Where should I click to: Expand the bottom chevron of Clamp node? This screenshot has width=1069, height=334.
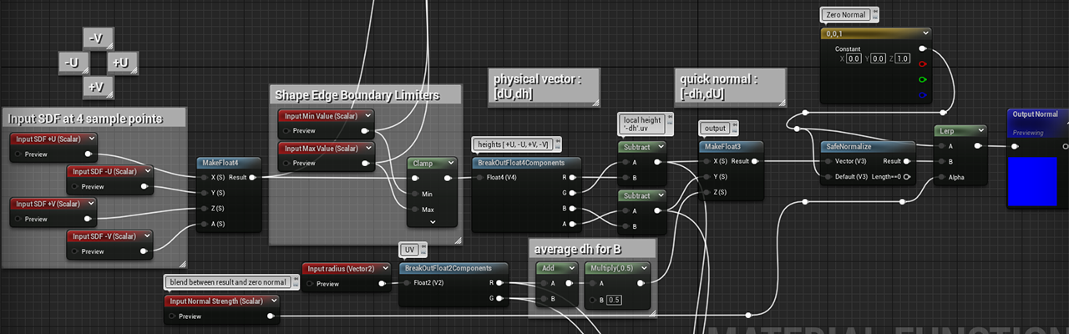433,222
